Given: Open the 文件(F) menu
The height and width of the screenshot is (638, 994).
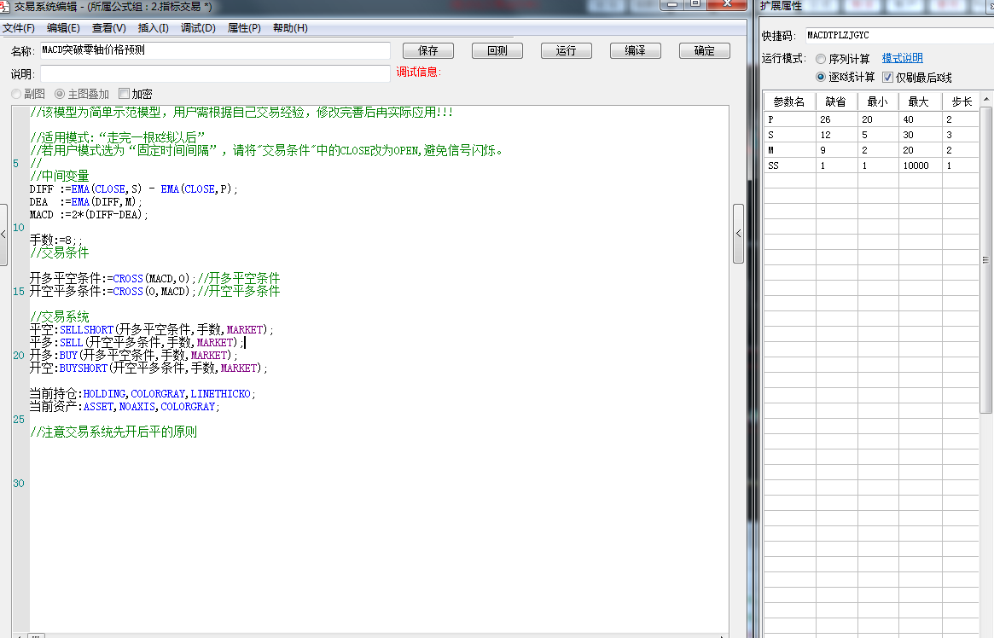Looking at the screenshot, I should click(x=19, y=28).
